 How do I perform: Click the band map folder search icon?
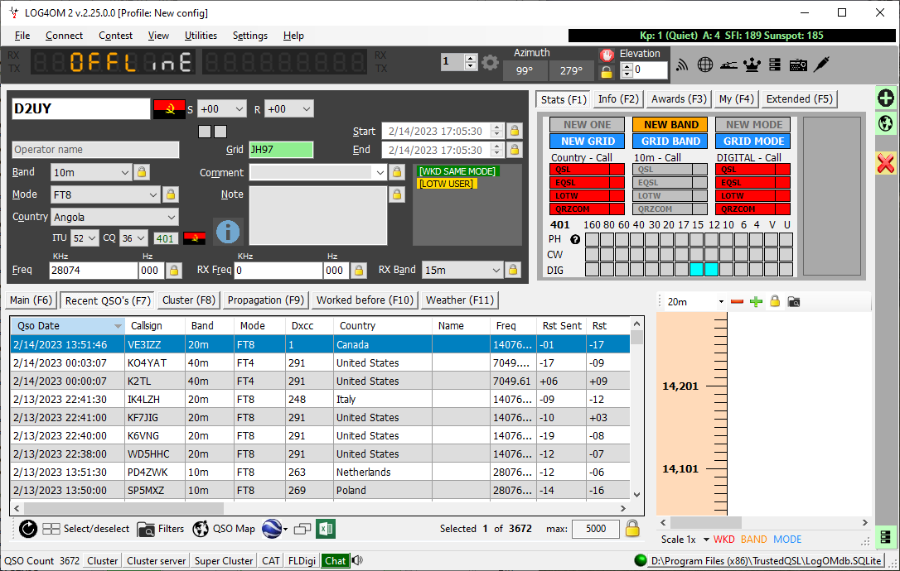tap(794, 301)
